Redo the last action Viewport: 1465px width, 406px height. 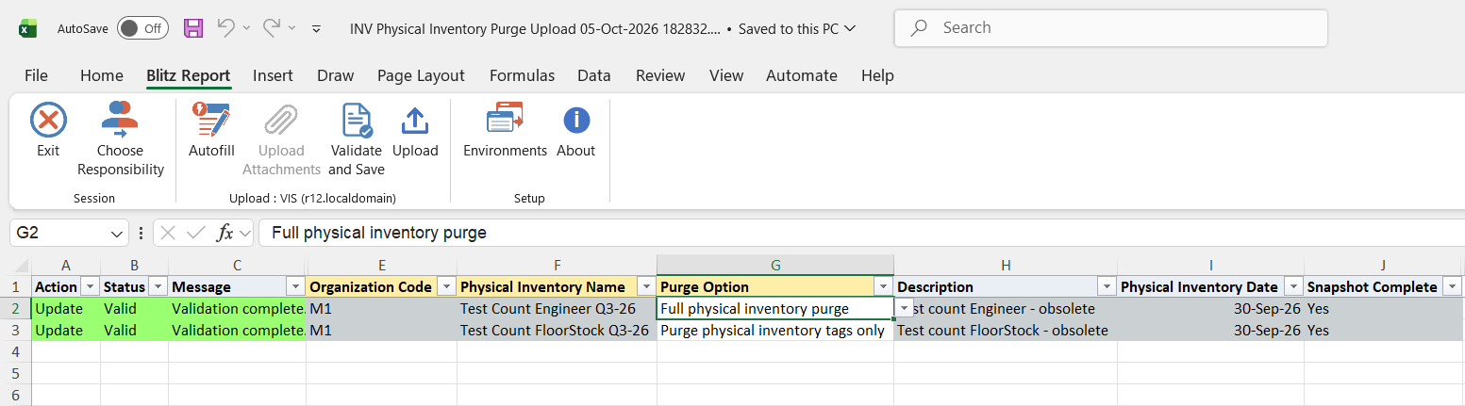click(272, 28)
